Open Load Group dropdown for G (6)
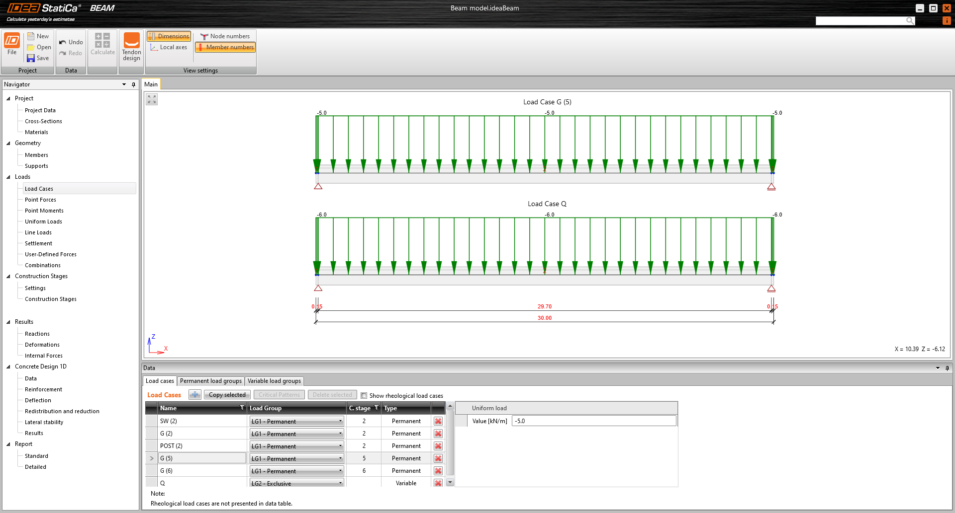The image size is (955, 513). 340,471
